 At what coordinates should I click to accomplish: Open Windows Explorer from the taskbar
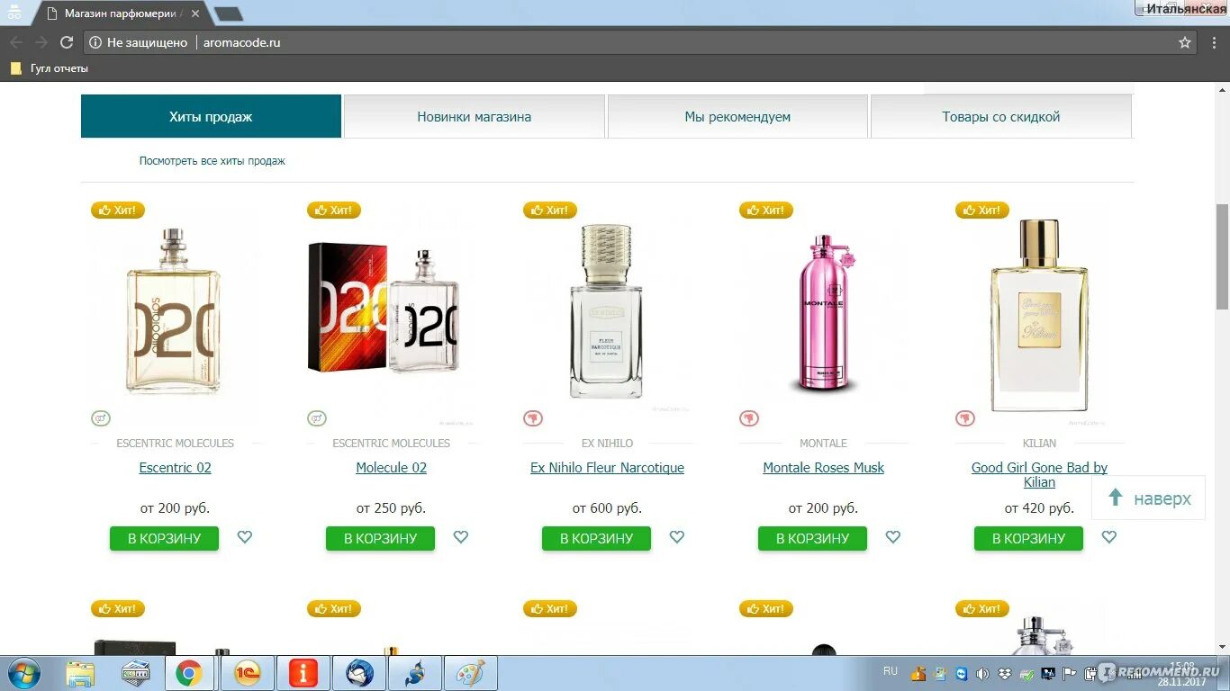pos(80,674)
